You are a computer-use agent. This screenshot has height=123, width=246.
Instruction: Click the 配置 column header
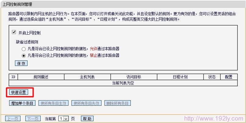229,77
